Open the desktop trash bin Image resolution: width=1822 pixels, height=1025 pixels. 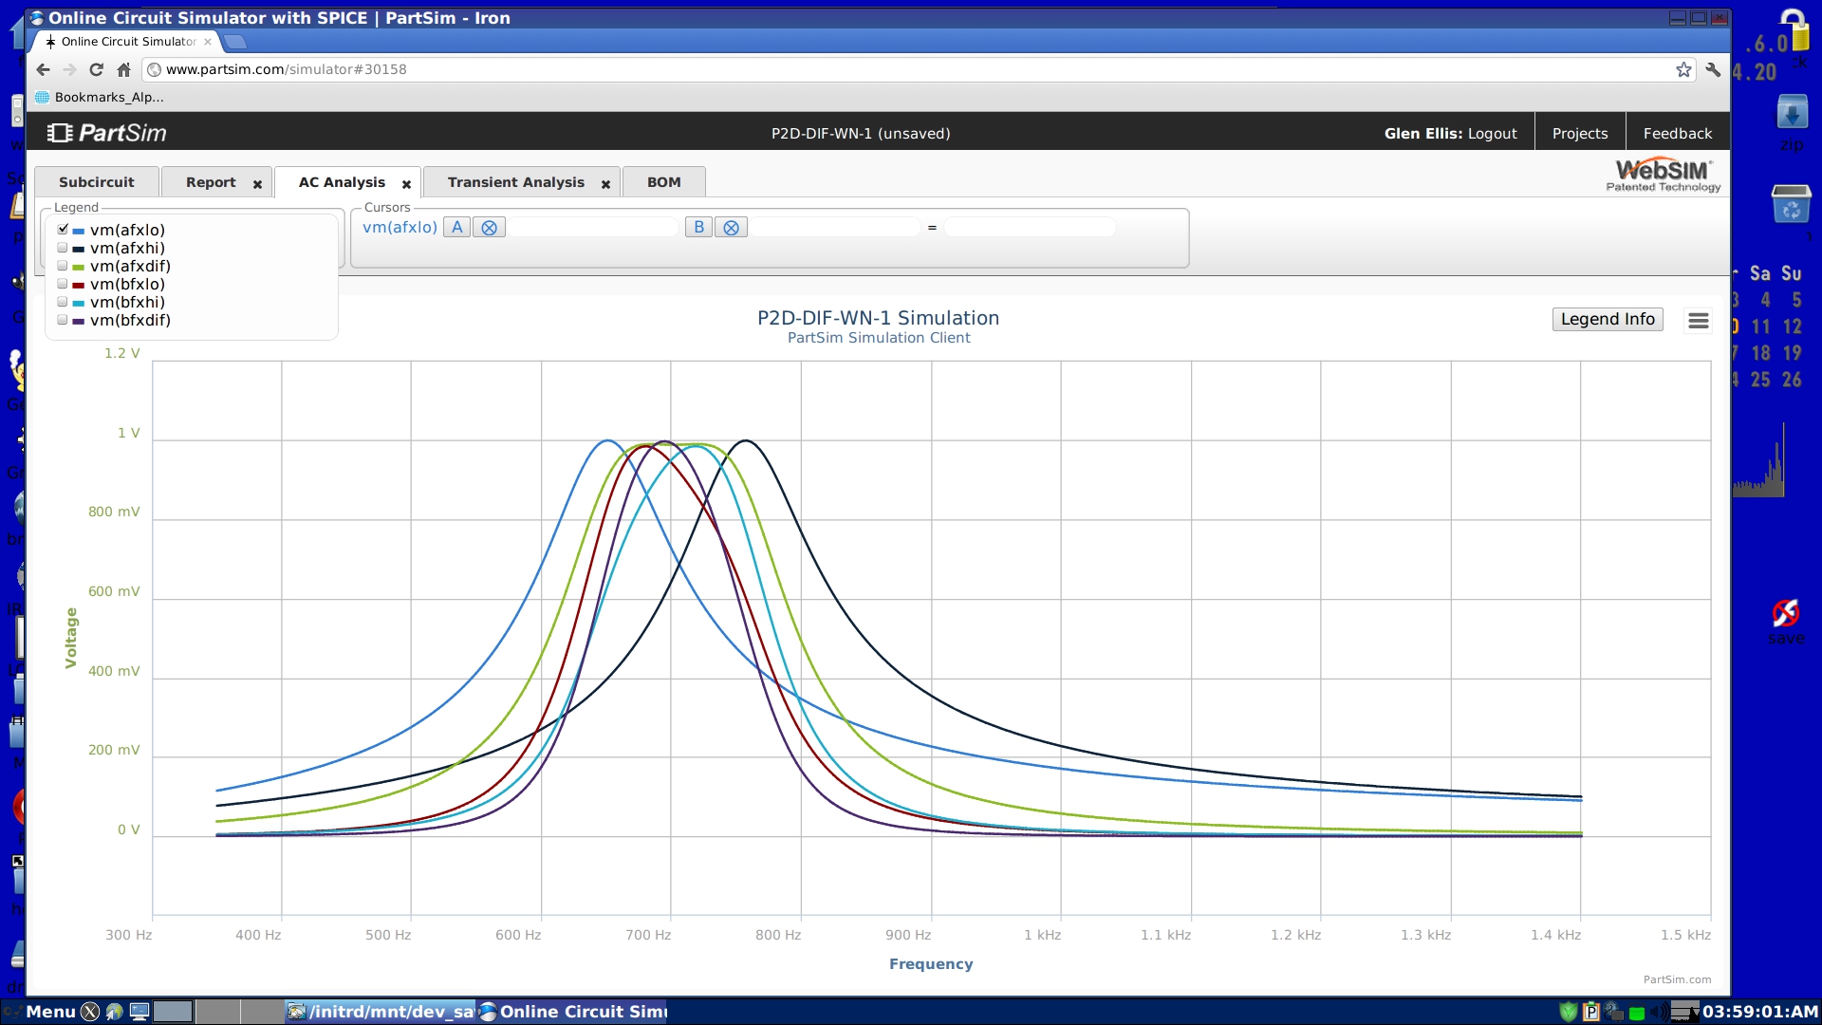[x=1792, y=203]
